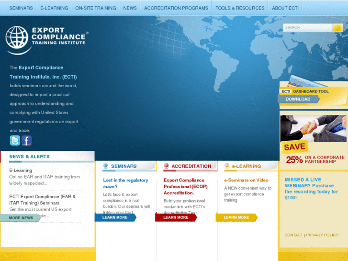
Task: Click the Accreditation section heading
Action: pos(191,166)
